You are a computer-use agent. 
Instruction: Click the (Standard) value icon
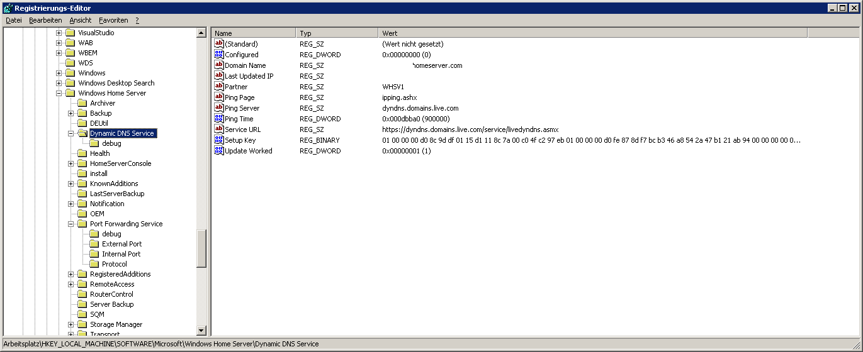(x=219, y=44)
